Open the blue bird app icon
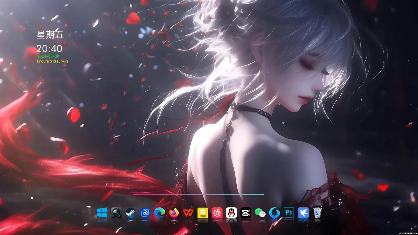 303,213
